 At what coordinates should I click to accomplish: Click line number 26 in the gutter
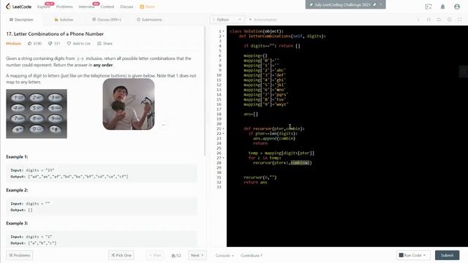219,153
